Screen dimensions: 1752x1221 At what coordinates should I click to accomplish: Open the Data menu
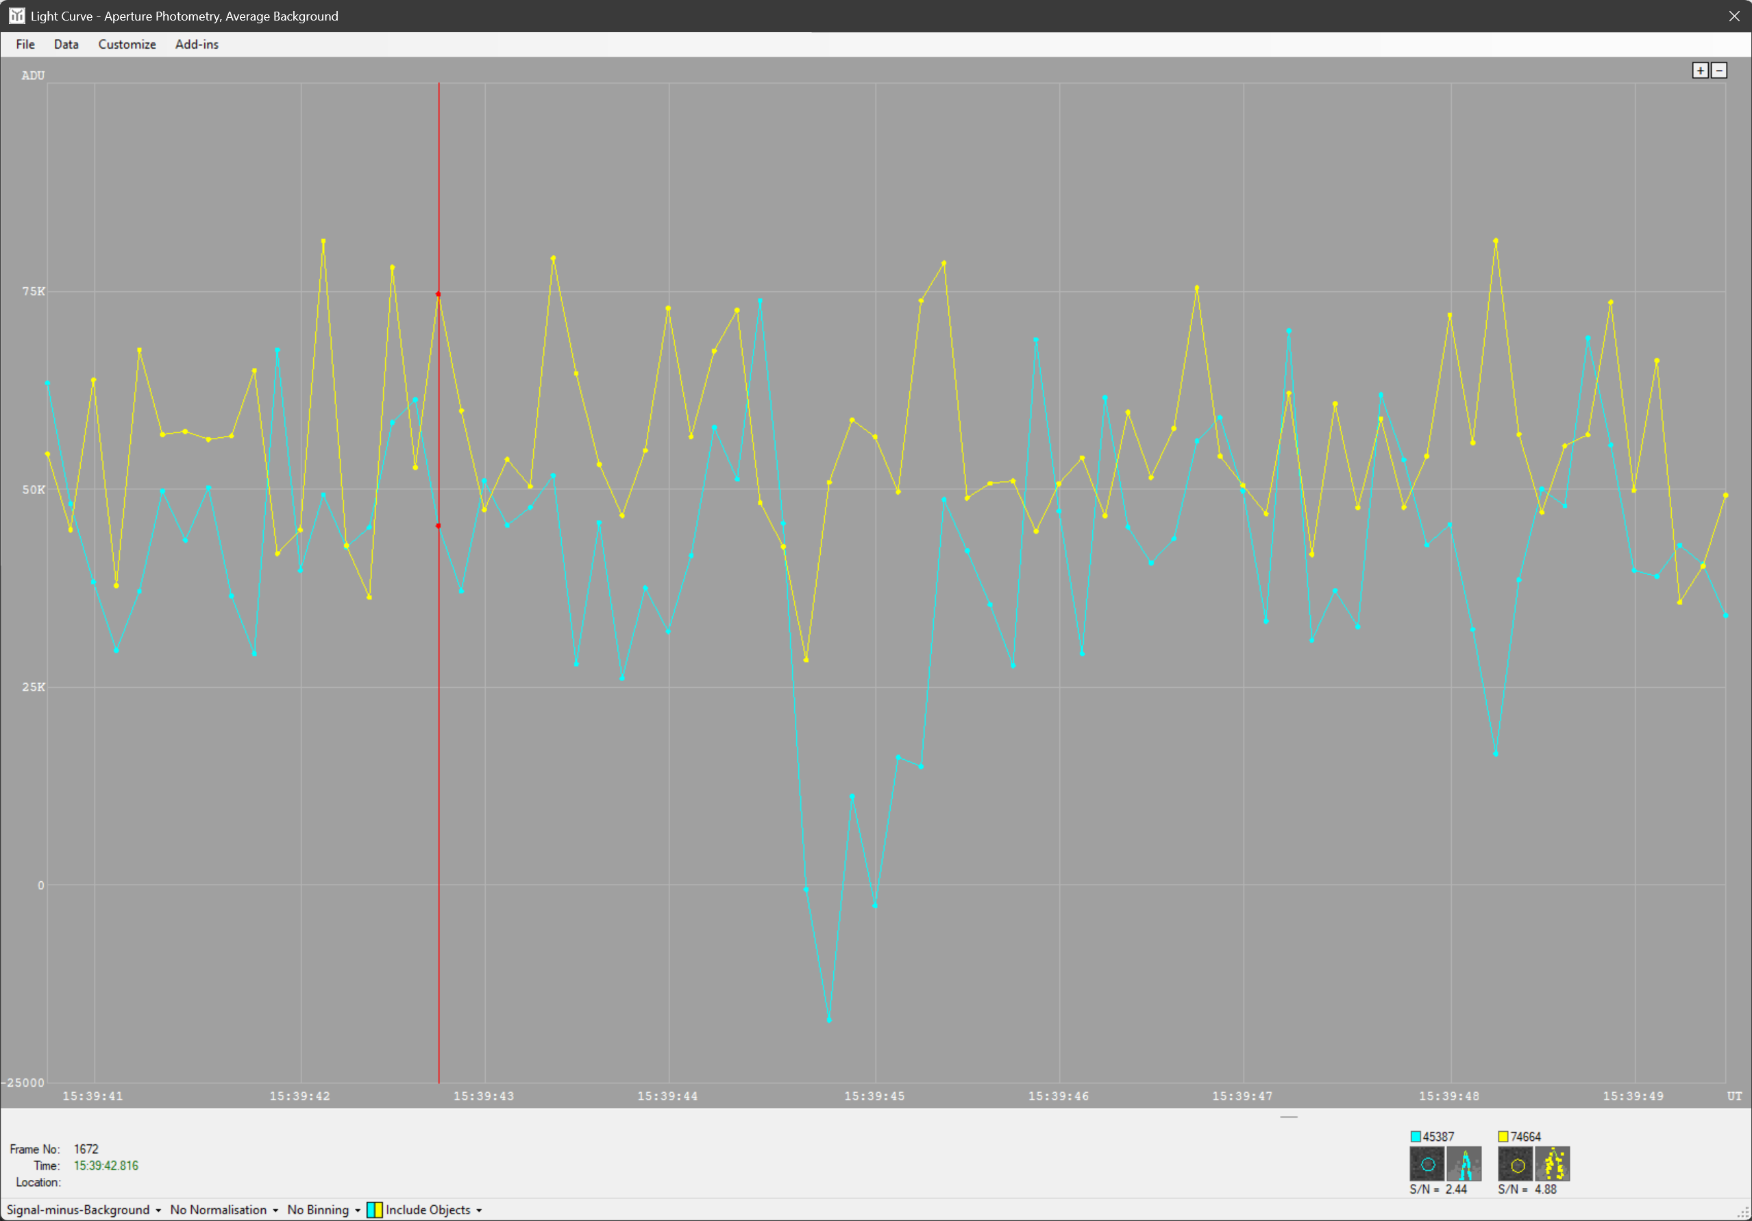click(x=66, y=45)
